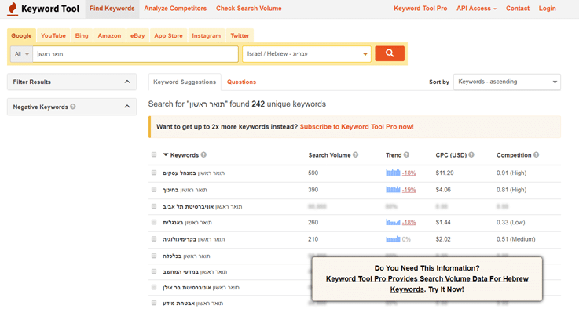
Task: Expand the Negative Keywords panel
Action: tap(71, 107)
